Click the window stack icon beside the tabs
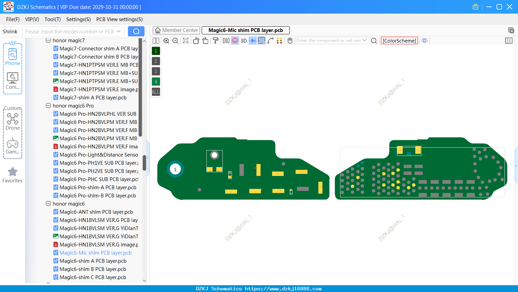 coord(511,31)
